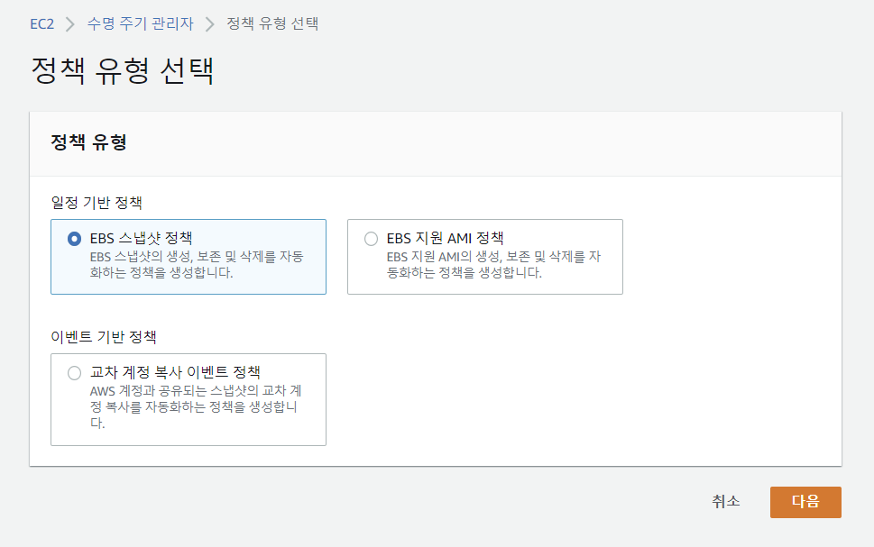Click the 이벤트 기반 정책 section label
The image size is (874, 547).
tap(104, 337)
